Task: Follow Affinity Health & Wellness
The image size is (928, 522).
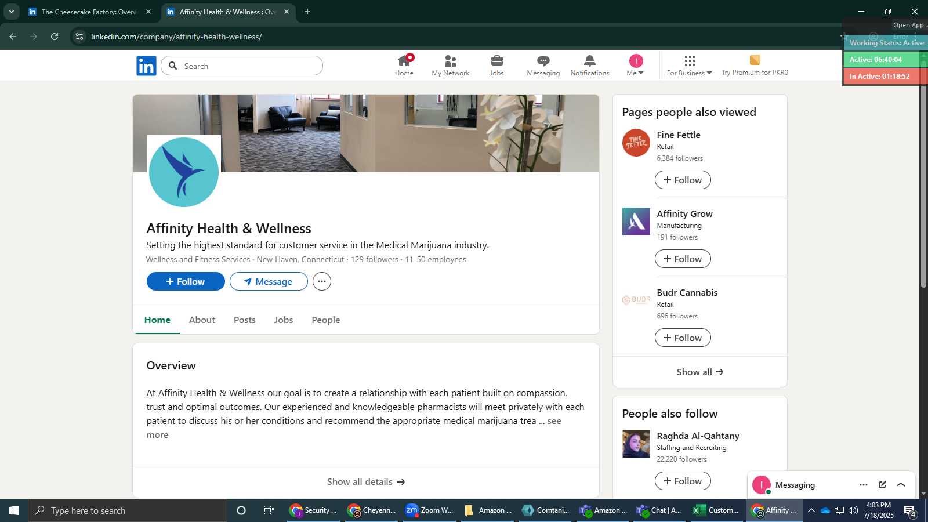Action: click(x=186, y=281)
